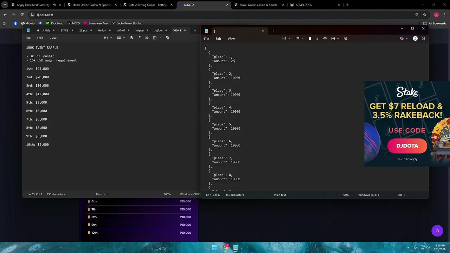Go back in the Chrome browser
450x253 pixels.
click(5, 15)
